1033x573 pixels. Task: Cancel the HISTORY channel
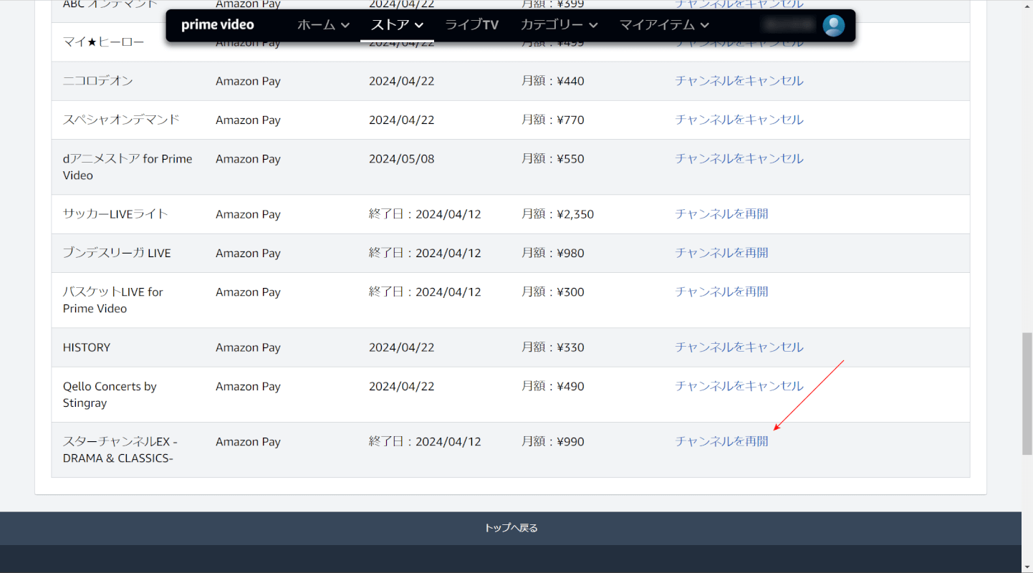739,347
